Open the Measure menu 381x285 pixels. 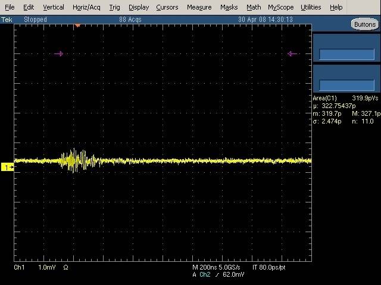(x=199, y=7)
